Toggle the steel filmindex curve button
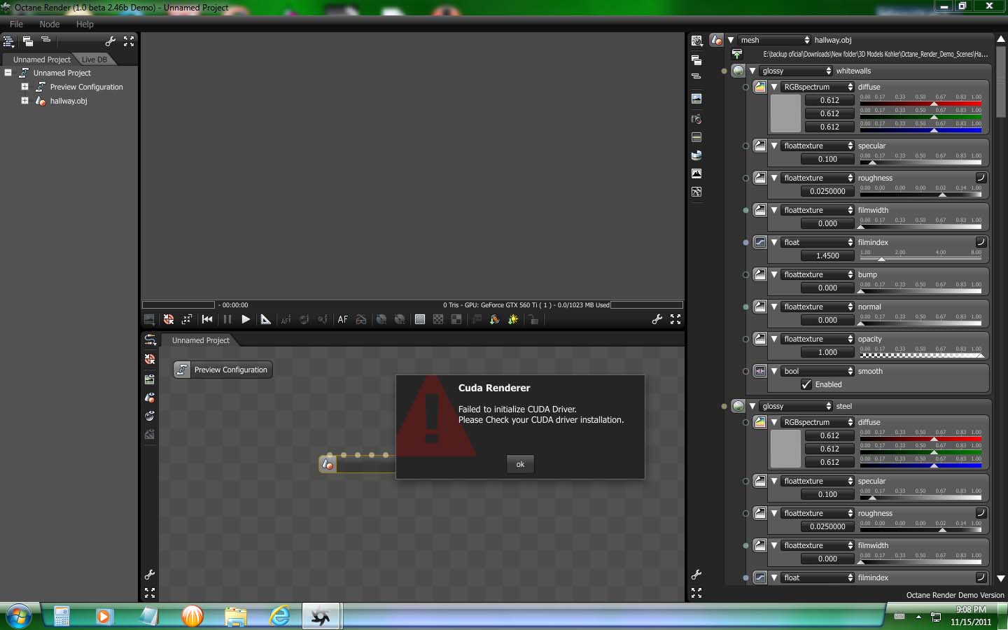Screen dimensions: 1008x630 coord(981,577)
